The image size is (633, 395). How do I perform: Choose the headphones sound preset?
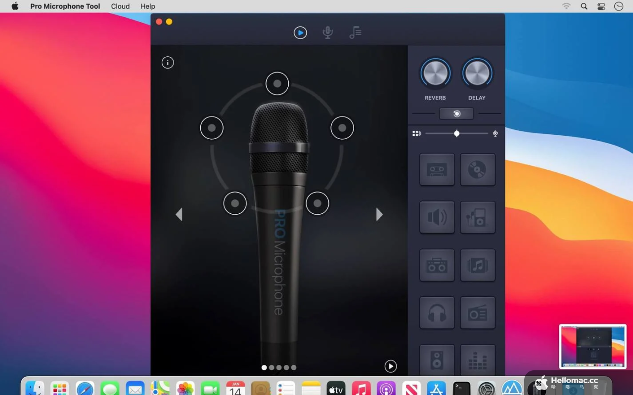[437, 313]
